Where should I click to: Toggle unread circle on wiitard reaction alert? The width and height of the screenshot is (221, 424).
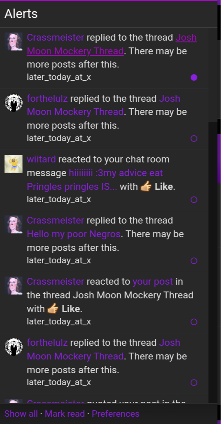tap(194, 200)
